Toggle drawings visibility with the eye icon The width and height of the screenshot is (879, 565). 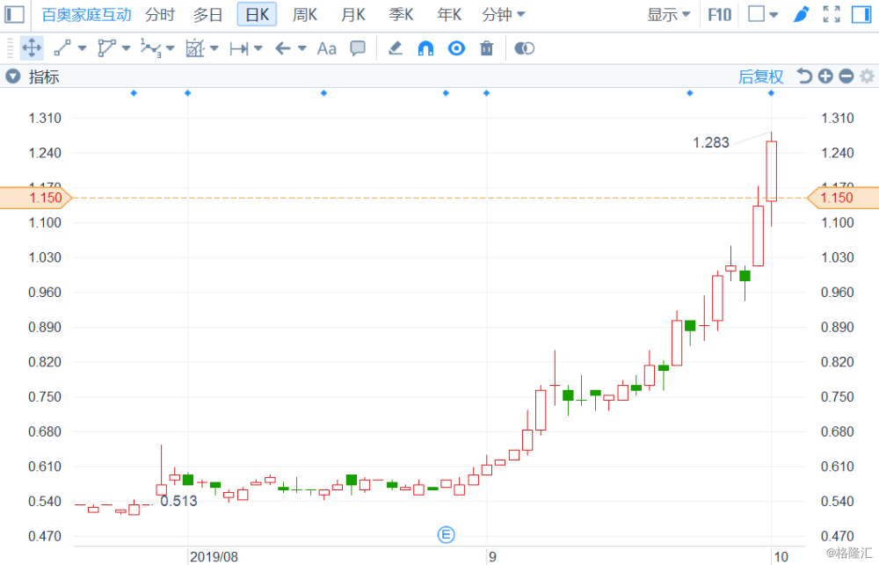(456, 48)
